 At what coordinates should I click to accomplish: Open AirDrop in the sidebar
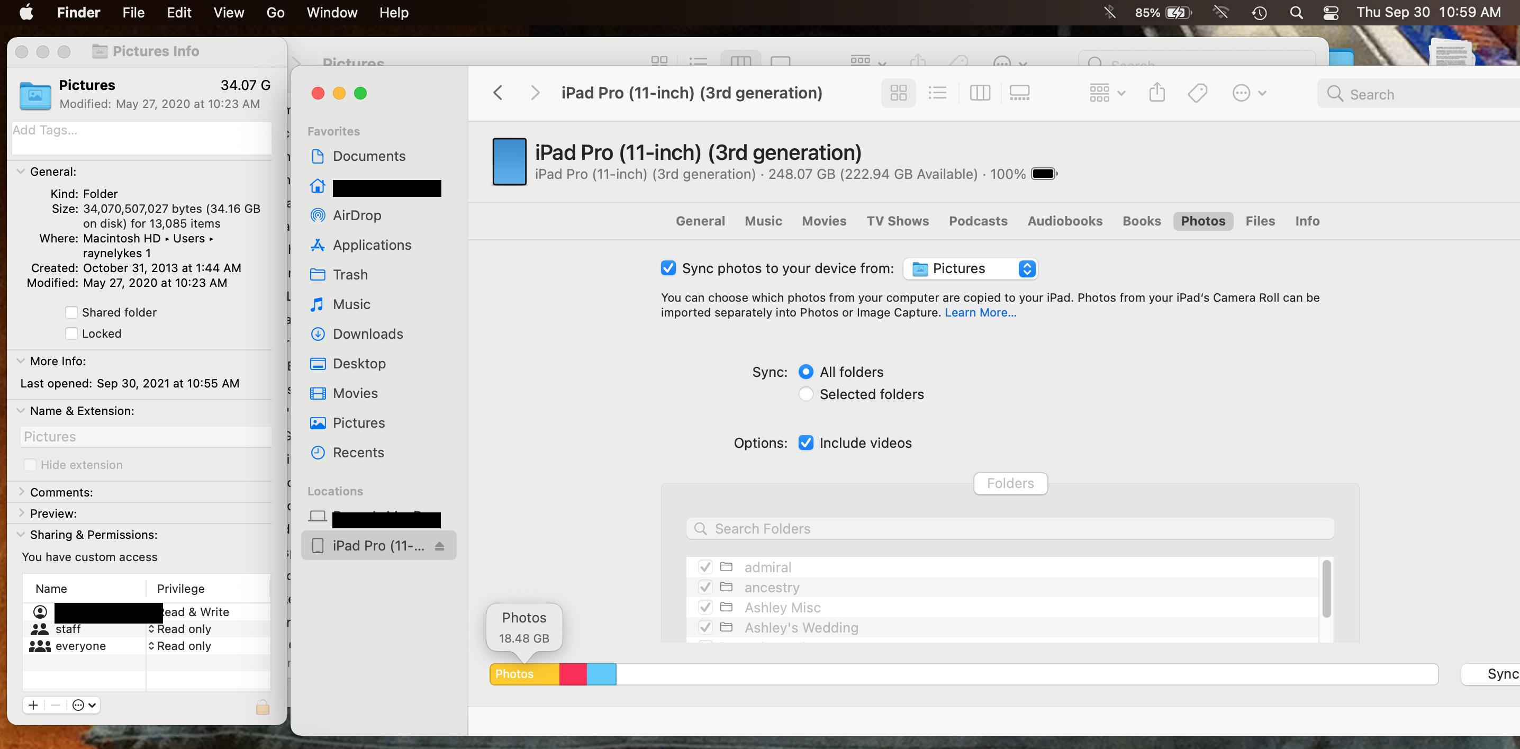[x=356, y=215]
